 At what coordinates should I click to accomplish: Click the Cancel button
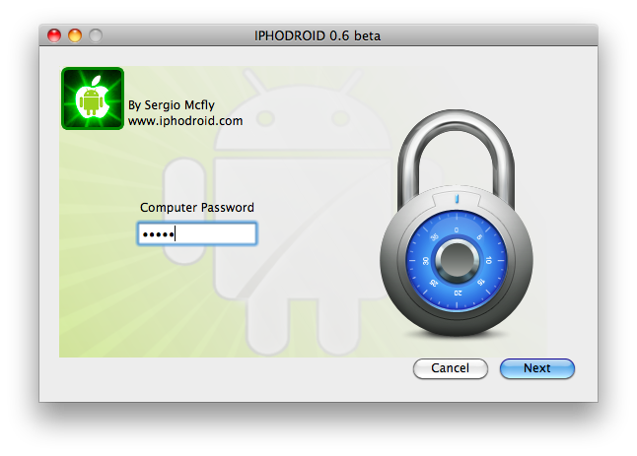[450, 368]
